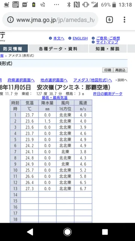Open the 最低・最高気温 link
135x241 pixels.
coord(55,98)
